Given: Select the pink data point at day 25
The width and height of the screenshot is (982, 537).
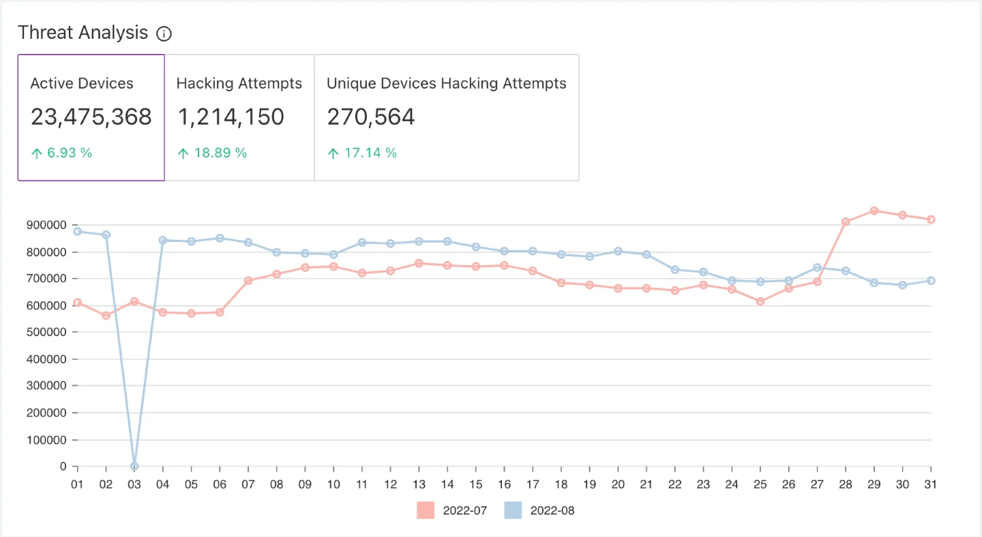Looking at the screenshot, I should click(760, 301).
